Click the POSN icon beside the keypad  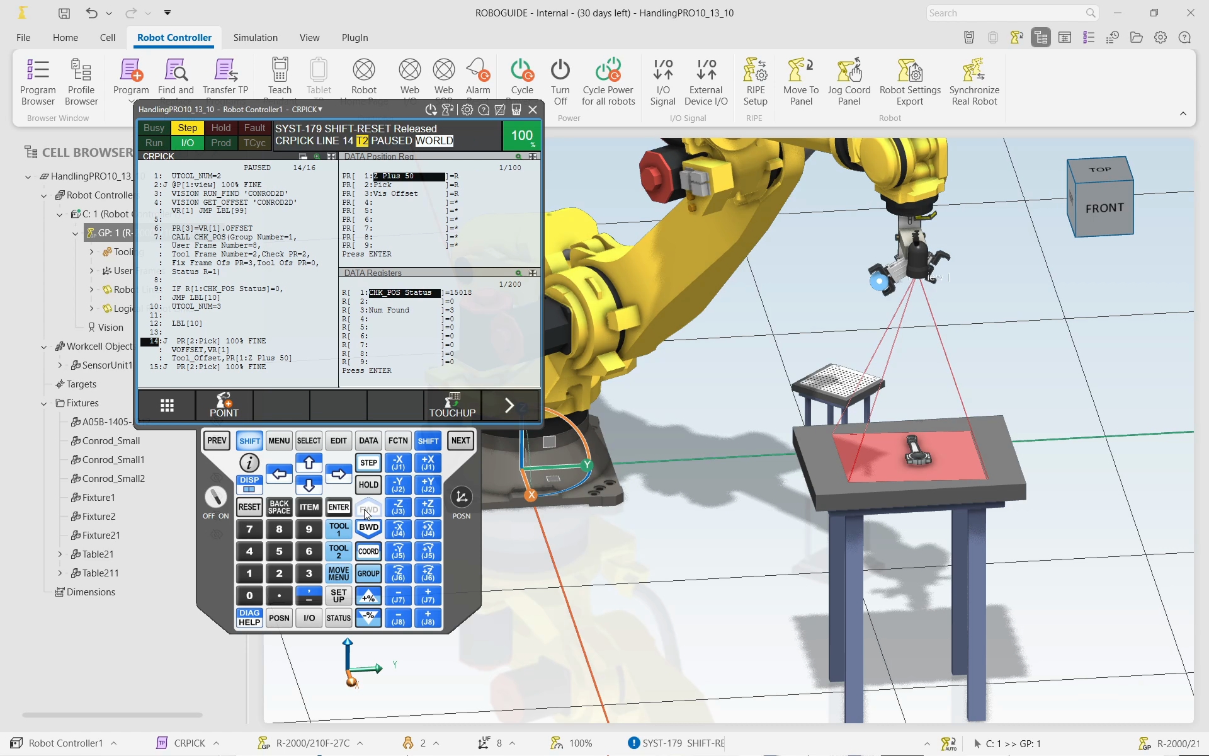click(462, 498)
